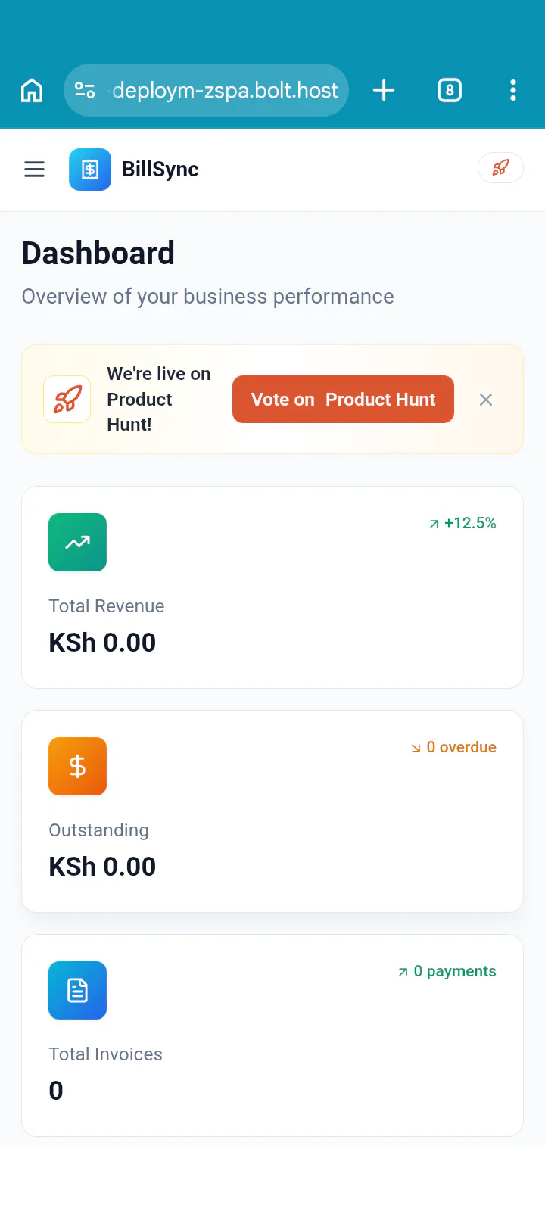The height and width of the screenshot is (1211, 545).
Task: Tap the BillSync logo icon
Action: coord(90,170)
